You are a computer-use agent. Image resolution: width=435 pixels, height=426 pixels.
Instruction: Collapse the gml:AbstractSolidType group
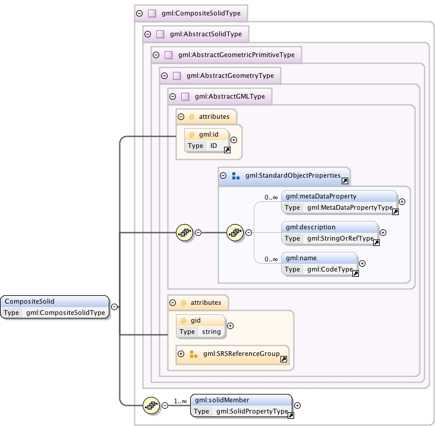pyautogui.click(x=148, y=34)
